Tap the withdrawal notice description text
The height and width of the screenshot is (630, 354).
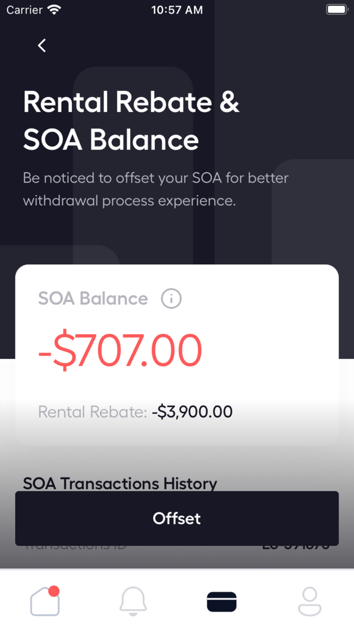click(156, 189)
